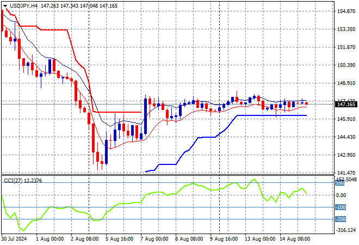Click the 5 Aug 16:00 time label
The height and width of the screenshot is (245, 359).
click(119, 239)
